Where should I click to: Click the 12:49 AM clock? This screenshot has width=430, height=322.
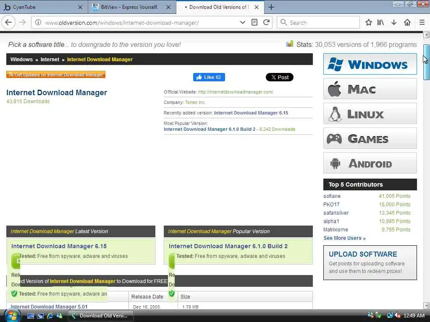click(x=414, y=316)
